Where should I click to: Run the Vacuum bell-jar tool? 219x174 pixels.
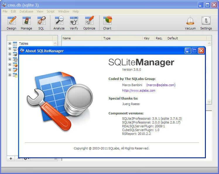click(190, 23)
